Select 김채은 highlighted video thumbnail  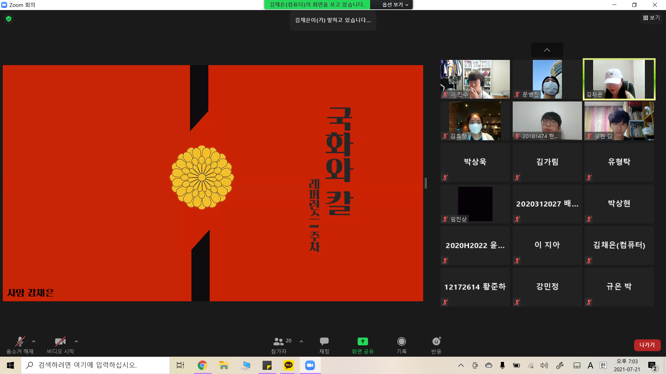[x=619, y=79]
